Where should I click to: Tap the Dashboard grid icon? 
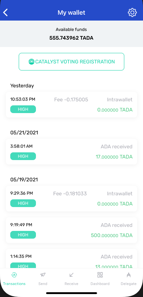100,275
